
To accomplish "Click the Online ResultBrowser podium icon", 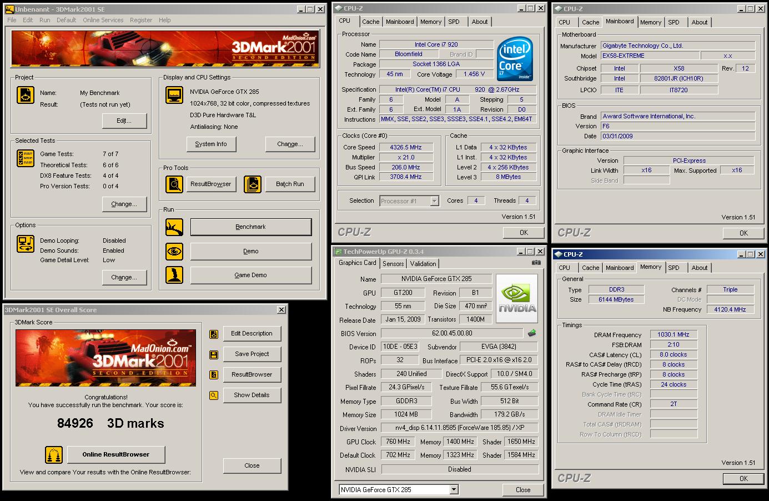I will click(x=54, y=455).
